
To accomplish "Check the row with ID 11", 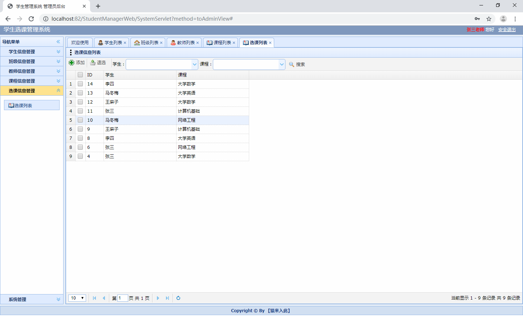I will [80, 111].
